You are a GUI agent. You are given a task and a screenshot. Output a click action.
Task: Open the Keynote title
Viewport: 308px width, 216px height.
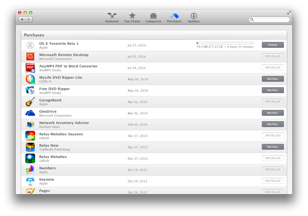[46, 180]
